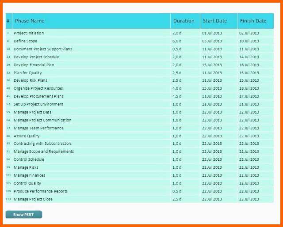Click the Show PERT button
The height and width of the screenshot is (227, 283).
[23, 215]
